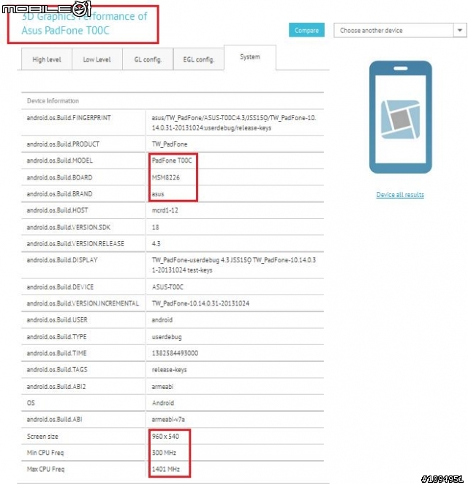
Task: Click the page title 'Asus PadFone T00C'
Action: pyautogui.click(x=65, y=31)
